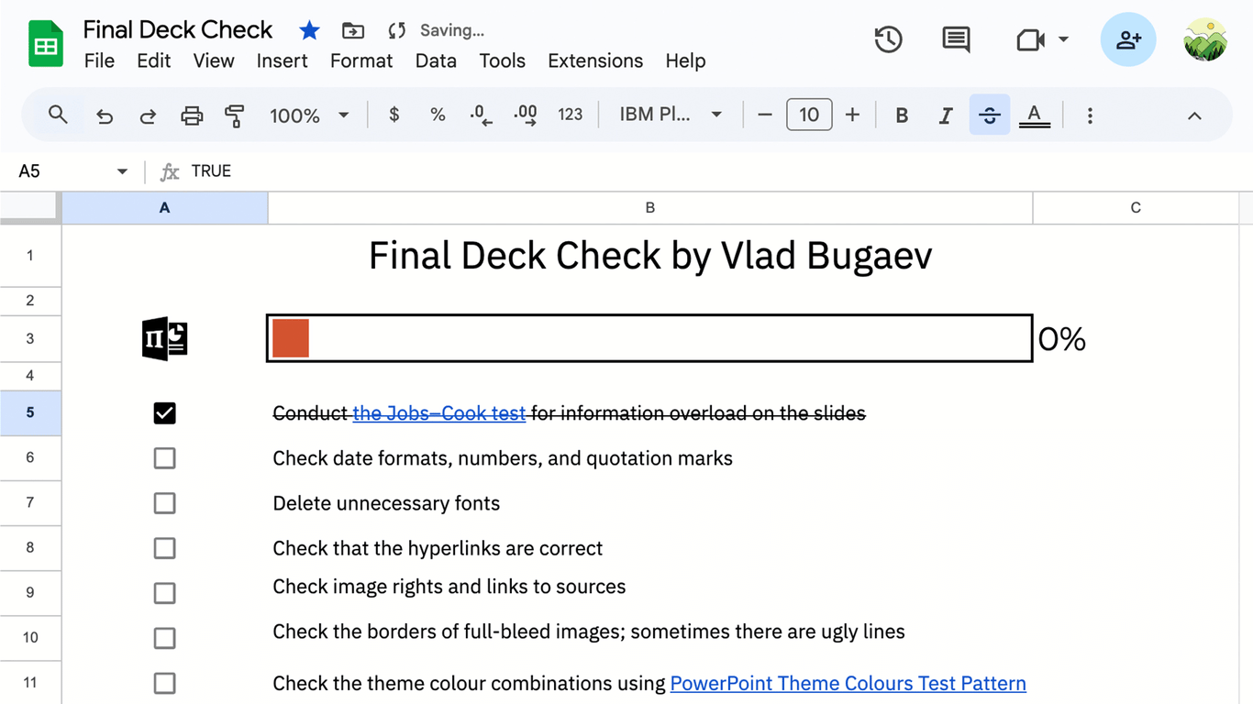Image resolution: width=1253 pixels, height=704 pixels.
Task: Open the zoom 100% dropdown
Action: [309, 115]
